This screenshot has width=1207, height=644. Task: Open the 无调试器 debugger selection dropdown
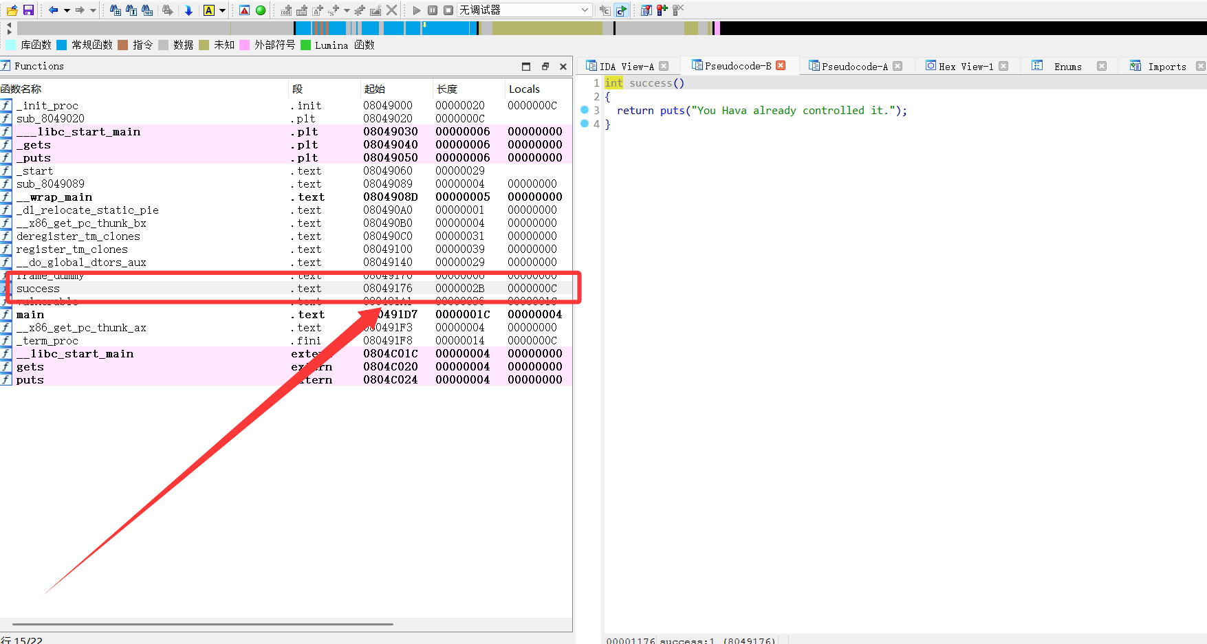524,10
